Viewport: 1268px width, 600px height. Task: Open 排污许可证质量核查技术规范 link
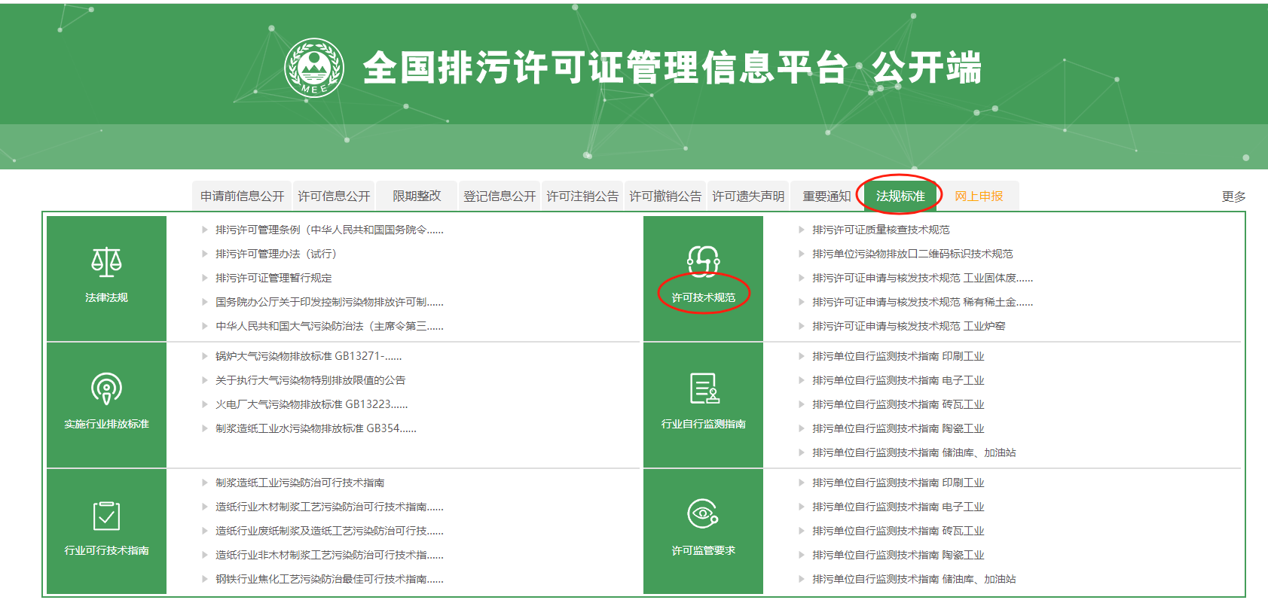click(x=881, y=230)
